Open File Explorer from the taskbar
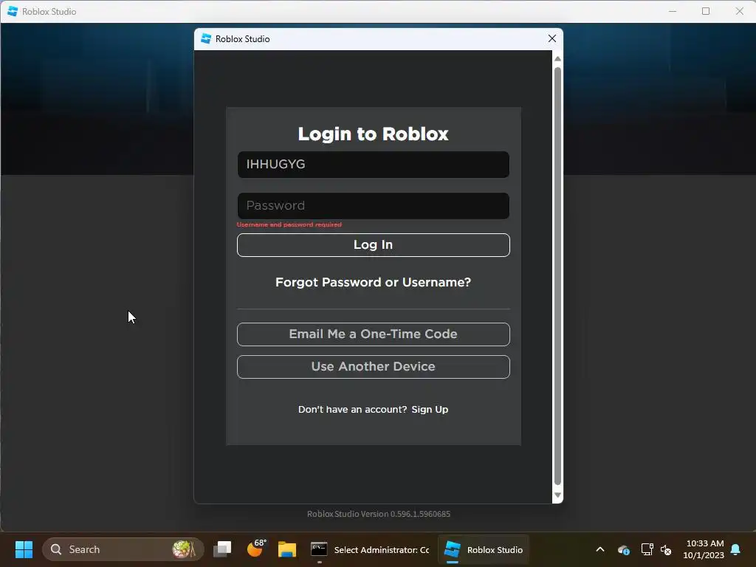This screenshot has height=567, width=756. coord(287,549)
